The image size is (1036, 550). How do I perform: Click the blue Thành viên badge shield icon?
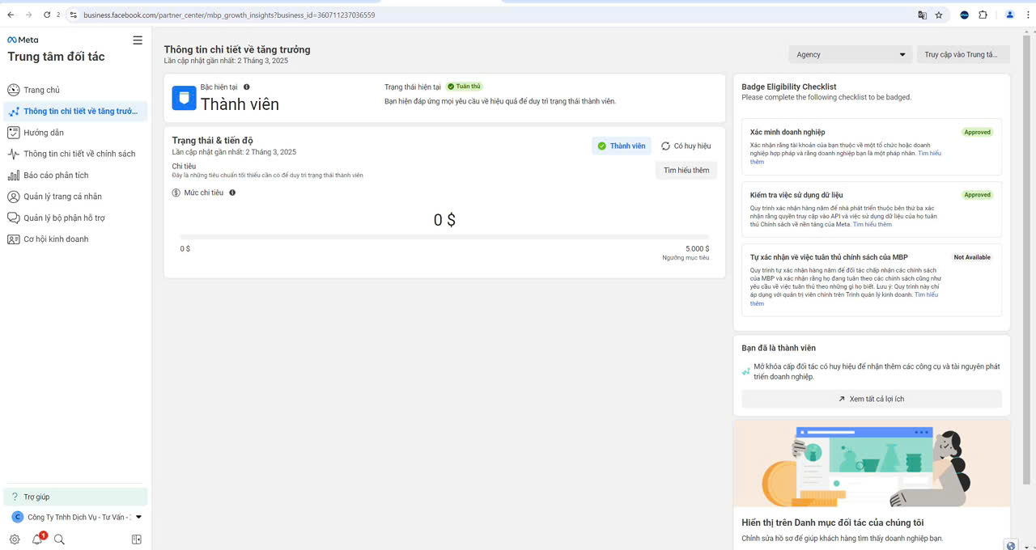pos(185,98)
